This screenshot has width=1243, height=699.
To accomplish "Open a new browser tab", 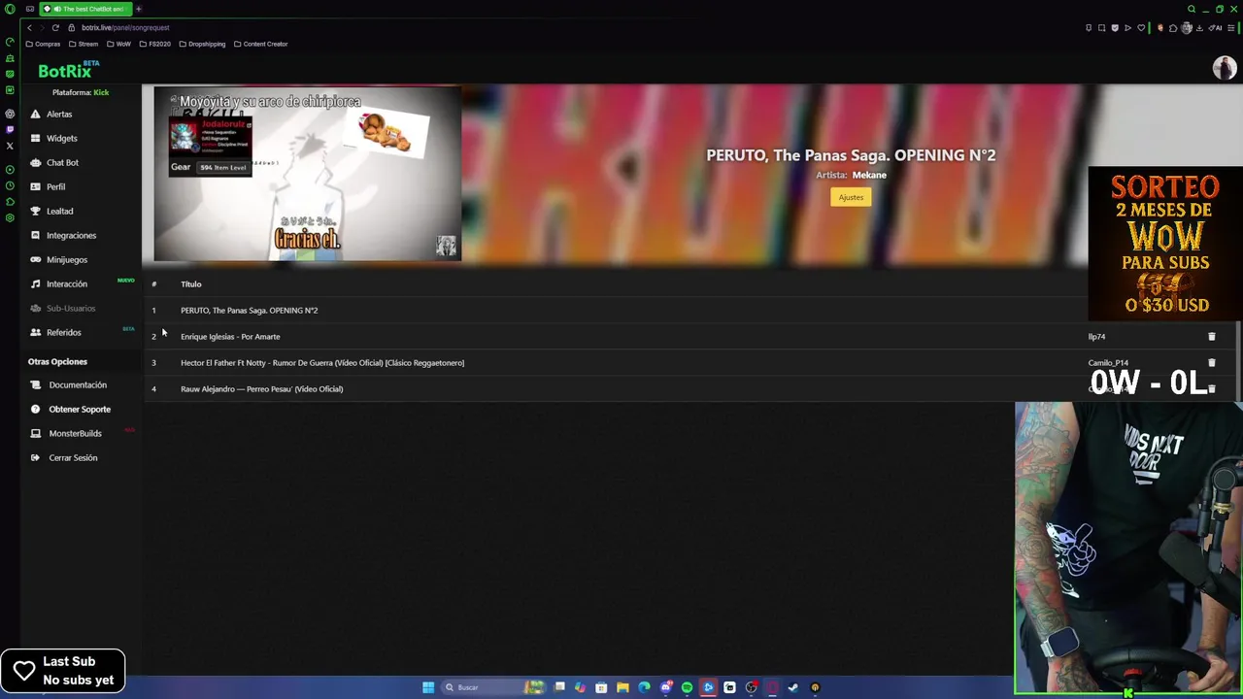I will click(x=138, y=9).
